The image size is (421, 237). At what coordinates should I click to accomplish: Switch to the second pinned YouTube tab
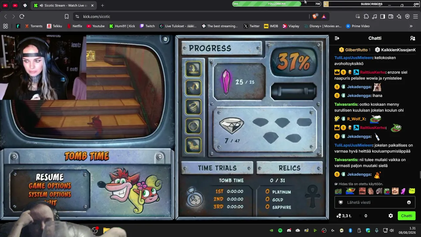click(15, 6)
